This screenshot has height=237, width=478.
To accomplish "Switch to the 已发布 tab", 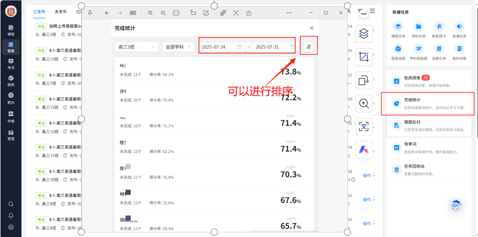I will [39, 11].
